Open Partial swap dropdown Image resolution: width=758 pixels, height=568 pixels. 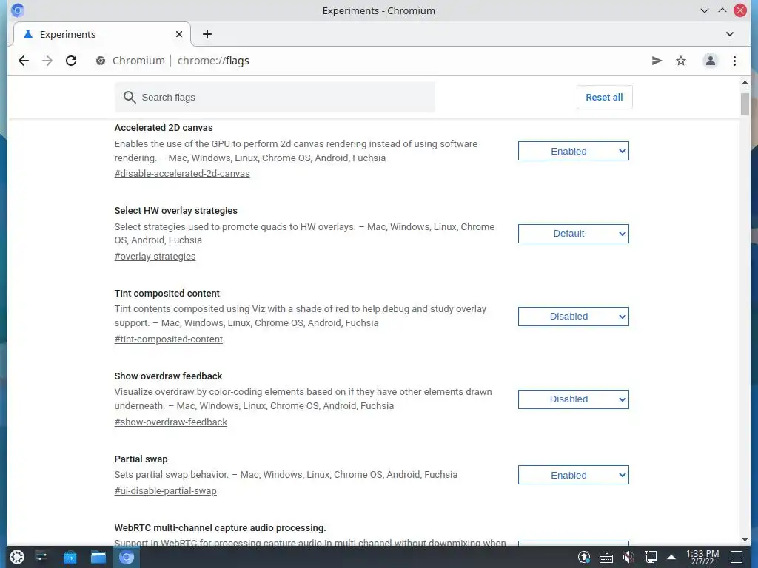coord(574,476)
